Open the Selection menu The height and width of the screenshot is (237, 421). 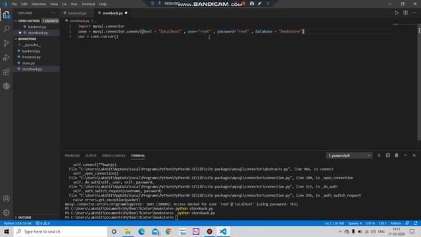click(x=39, y=4)
